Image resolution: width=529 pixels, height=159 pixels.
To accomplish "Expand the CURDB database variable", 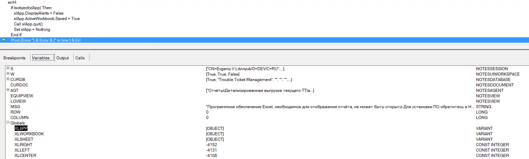I will pyautogui.click(x=8, y=79).
